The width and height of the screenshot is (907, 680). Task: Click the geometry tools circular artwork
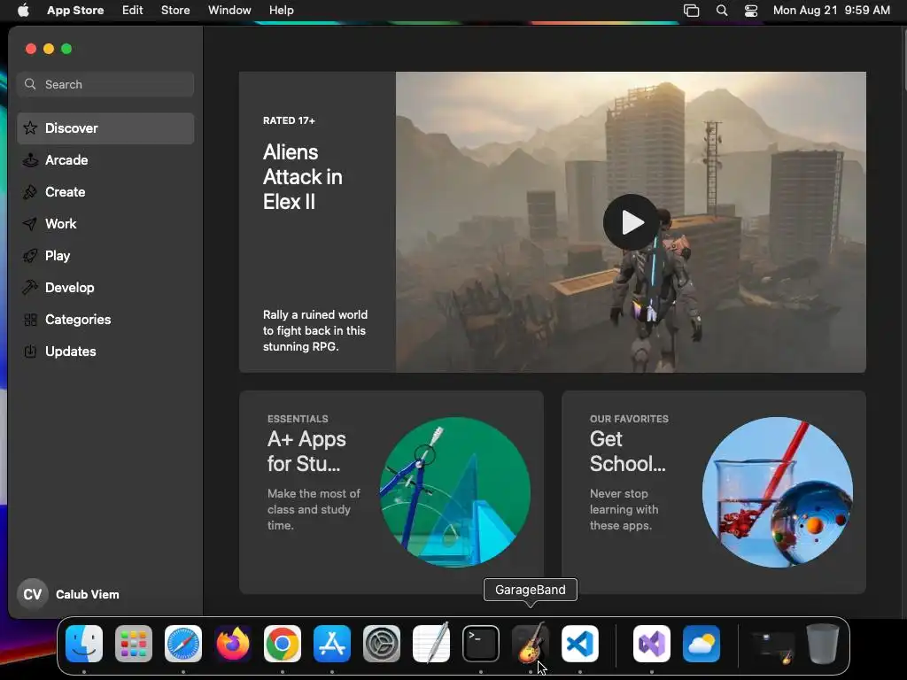[x=455, y=492]
